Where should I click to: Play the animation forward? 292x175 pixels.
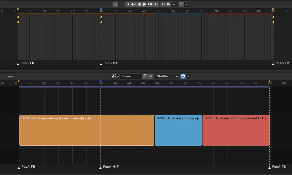point(144,4)
